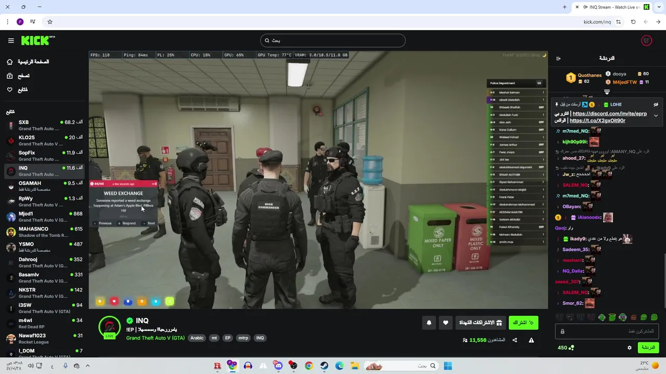Click the green chat send button
Screen dimensions: 666x374
click(x=648, y=348)
